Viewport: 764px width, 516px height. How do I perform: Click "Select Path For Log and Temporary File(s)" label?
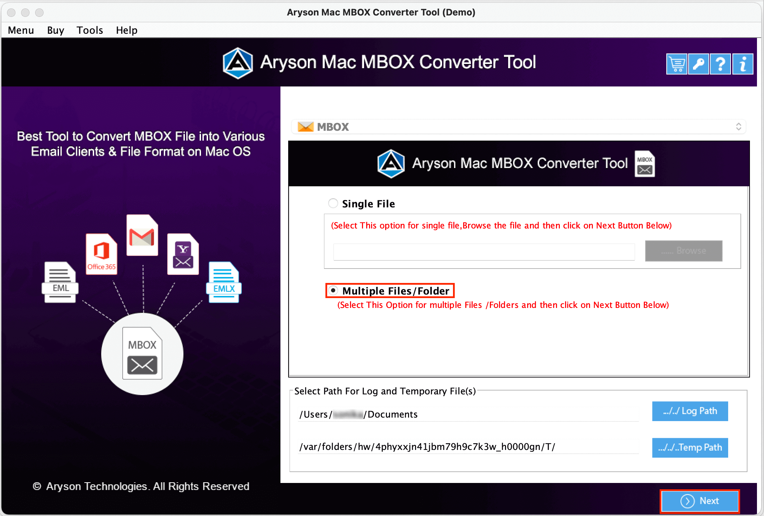pos(385,391)
